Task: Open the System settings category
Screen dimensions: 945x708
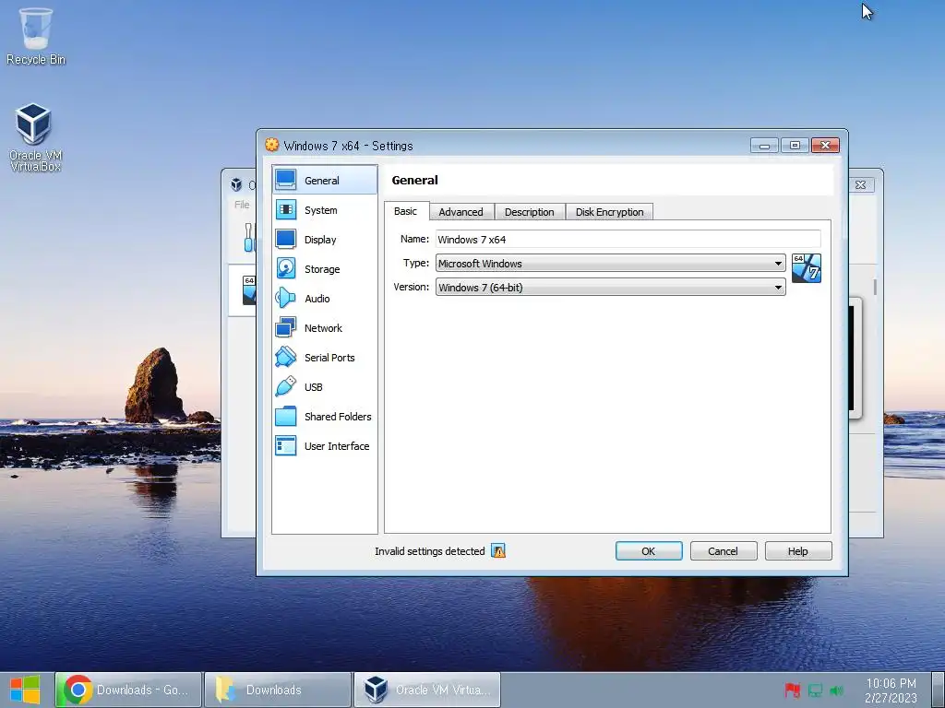Action: (x=324, y=210)
